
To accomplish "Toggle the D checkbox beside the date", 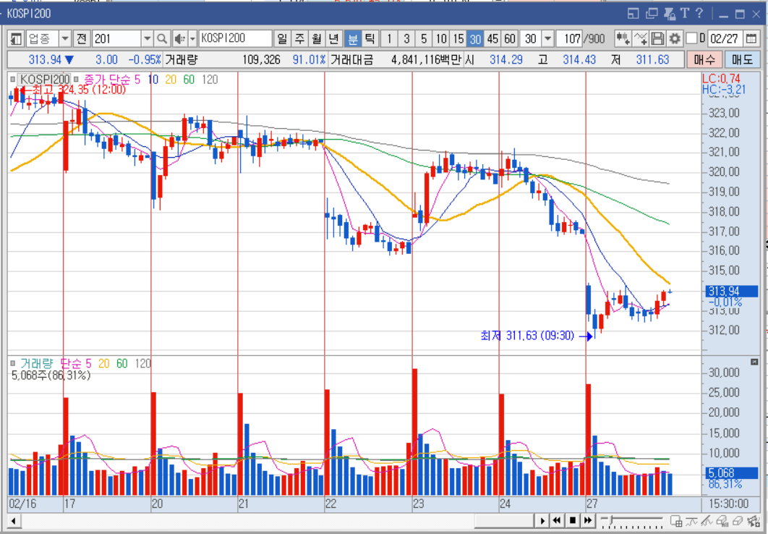I will click(691, 38).
